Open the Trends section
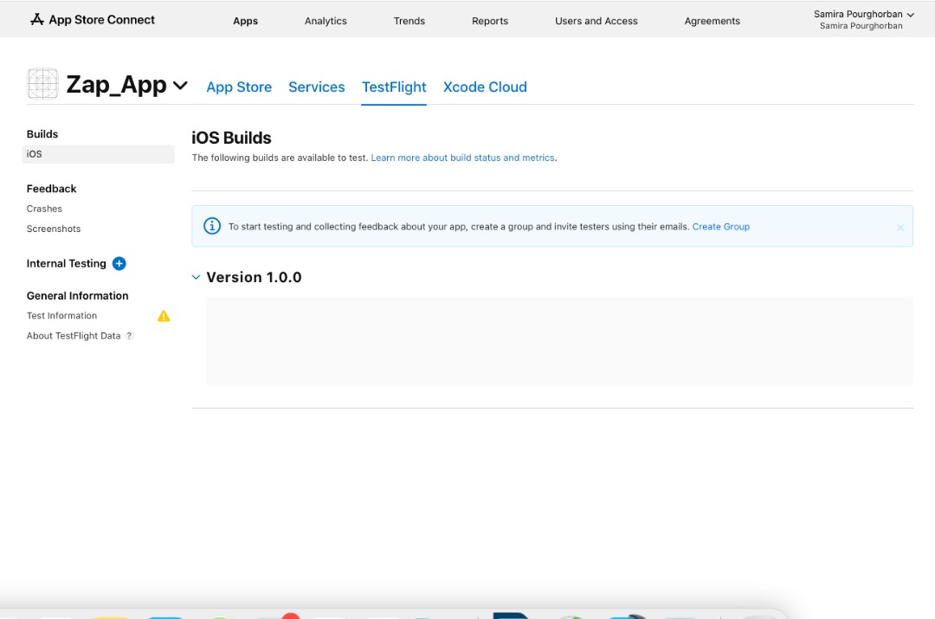935x619 pixels. 409,21
